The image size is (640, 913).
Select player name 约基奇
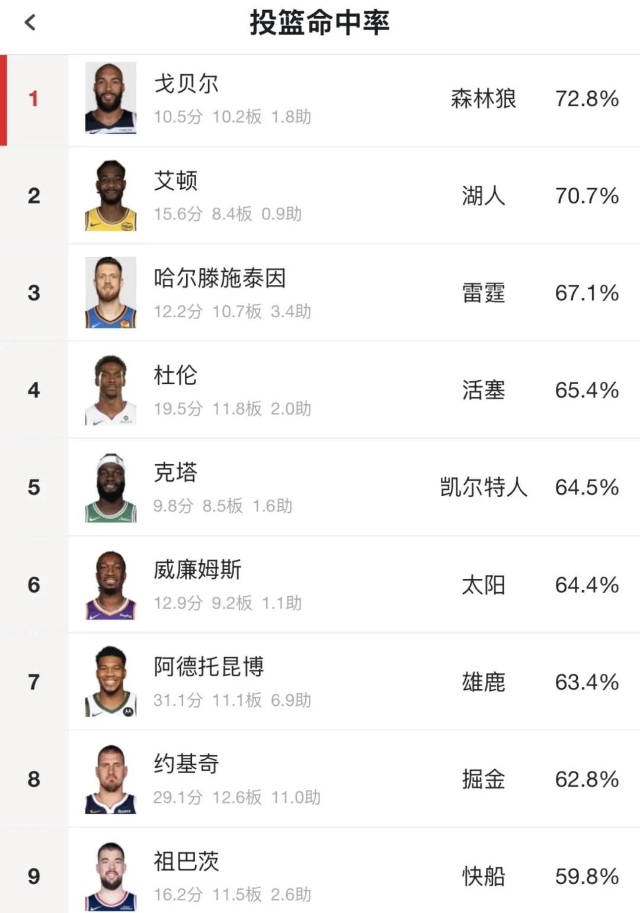(x=186, y=764)
